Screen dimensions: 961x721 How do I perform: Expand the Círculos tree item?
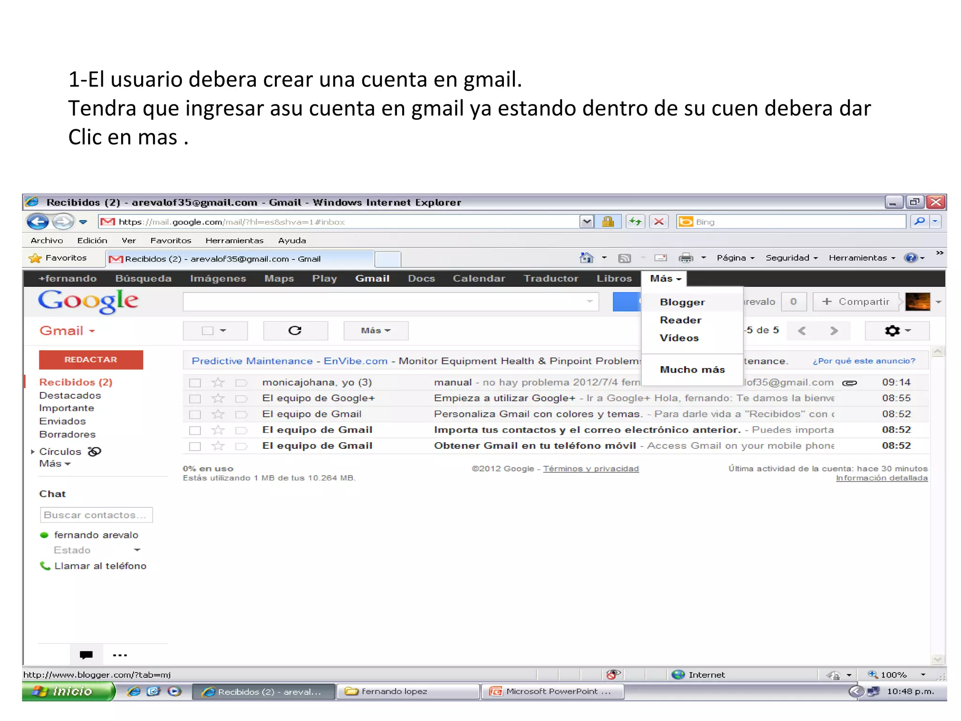click(x=33, y=452)
